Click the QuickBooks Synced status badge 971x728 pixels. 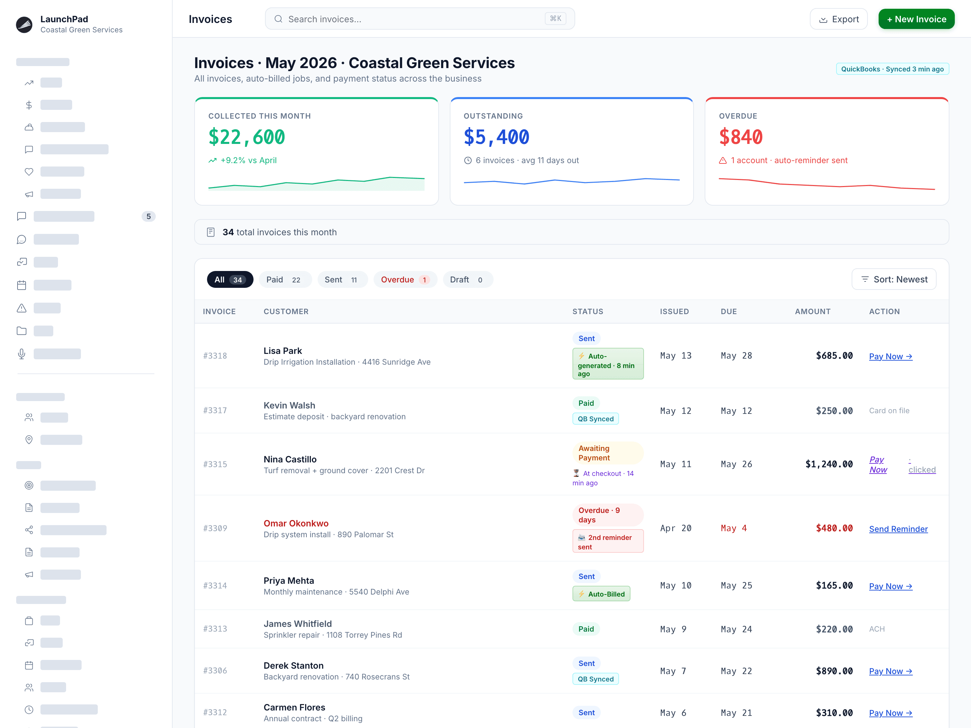[x=892, y=69]
